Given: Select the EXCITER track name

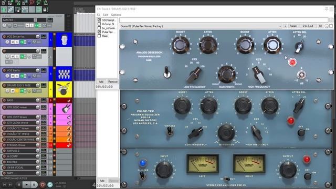Looking at the screenshot, I should click(x=12, y=162).
